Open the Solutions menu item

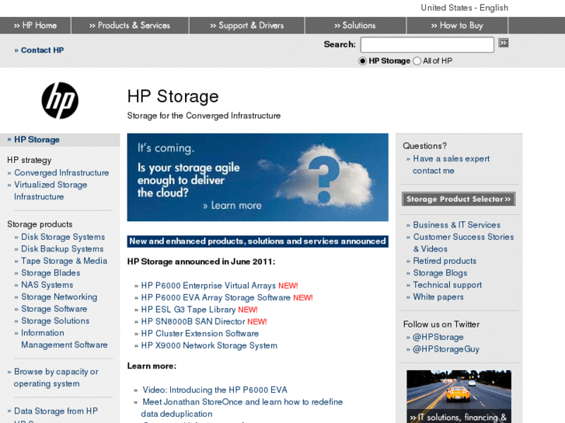click(x=355, y=26)
